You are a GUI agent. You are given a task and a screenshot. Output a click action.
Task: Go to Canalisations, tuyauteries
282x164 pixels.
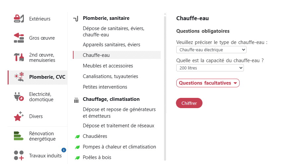click(x=110, y=76)
